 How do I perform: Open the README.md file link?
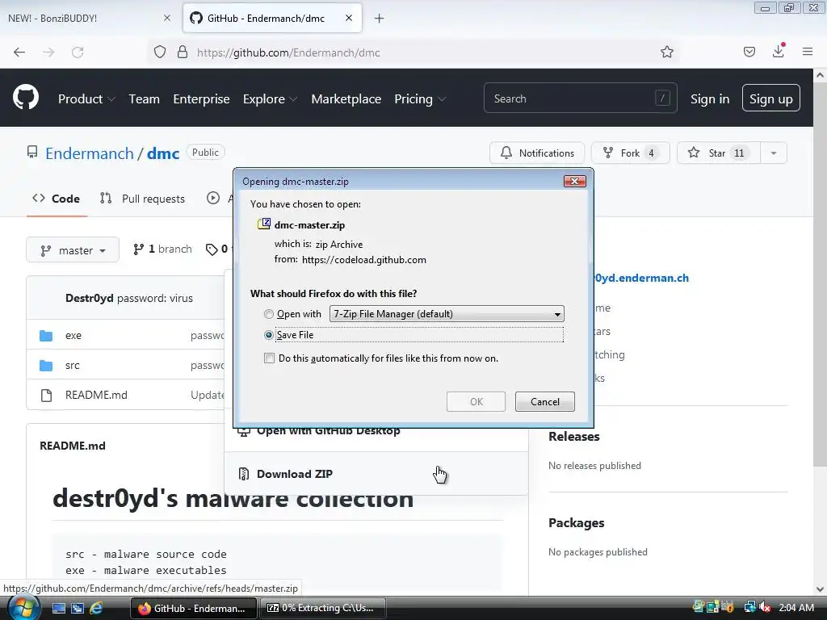(96, 395)
